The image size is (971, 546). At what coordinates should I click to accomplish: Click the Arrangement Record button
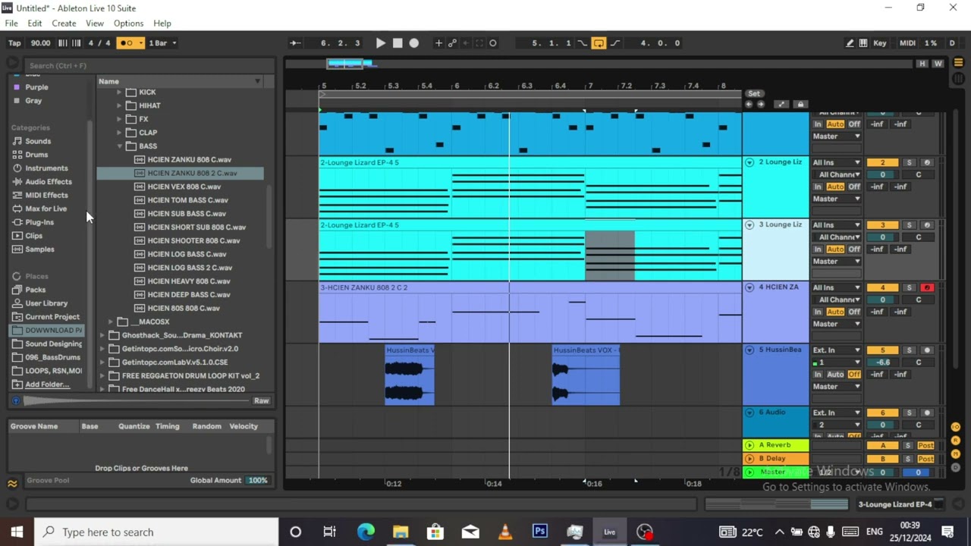[414, 43]
